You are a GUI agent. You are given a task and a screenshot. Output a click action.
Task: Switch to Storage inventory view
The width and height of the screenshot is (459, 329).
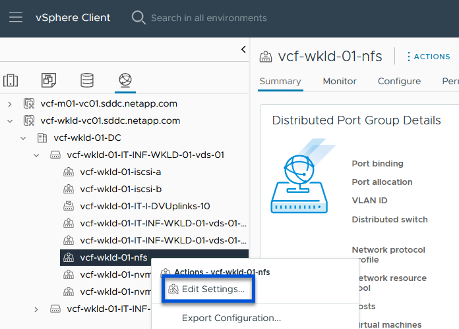coord(86,80)
